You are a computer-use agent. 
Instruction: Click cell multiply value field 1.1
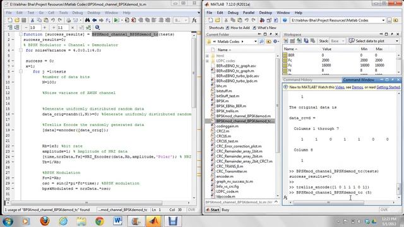click(x=63, y=28)
